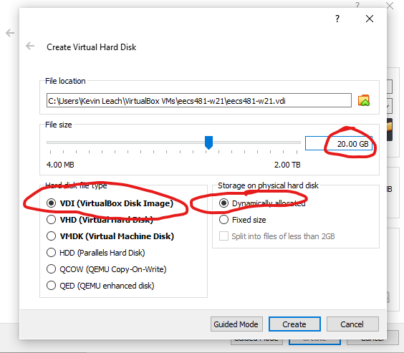Click the help question mark icon
The width and height of the screenshot is (404, 353).
[x=337, y=19]
